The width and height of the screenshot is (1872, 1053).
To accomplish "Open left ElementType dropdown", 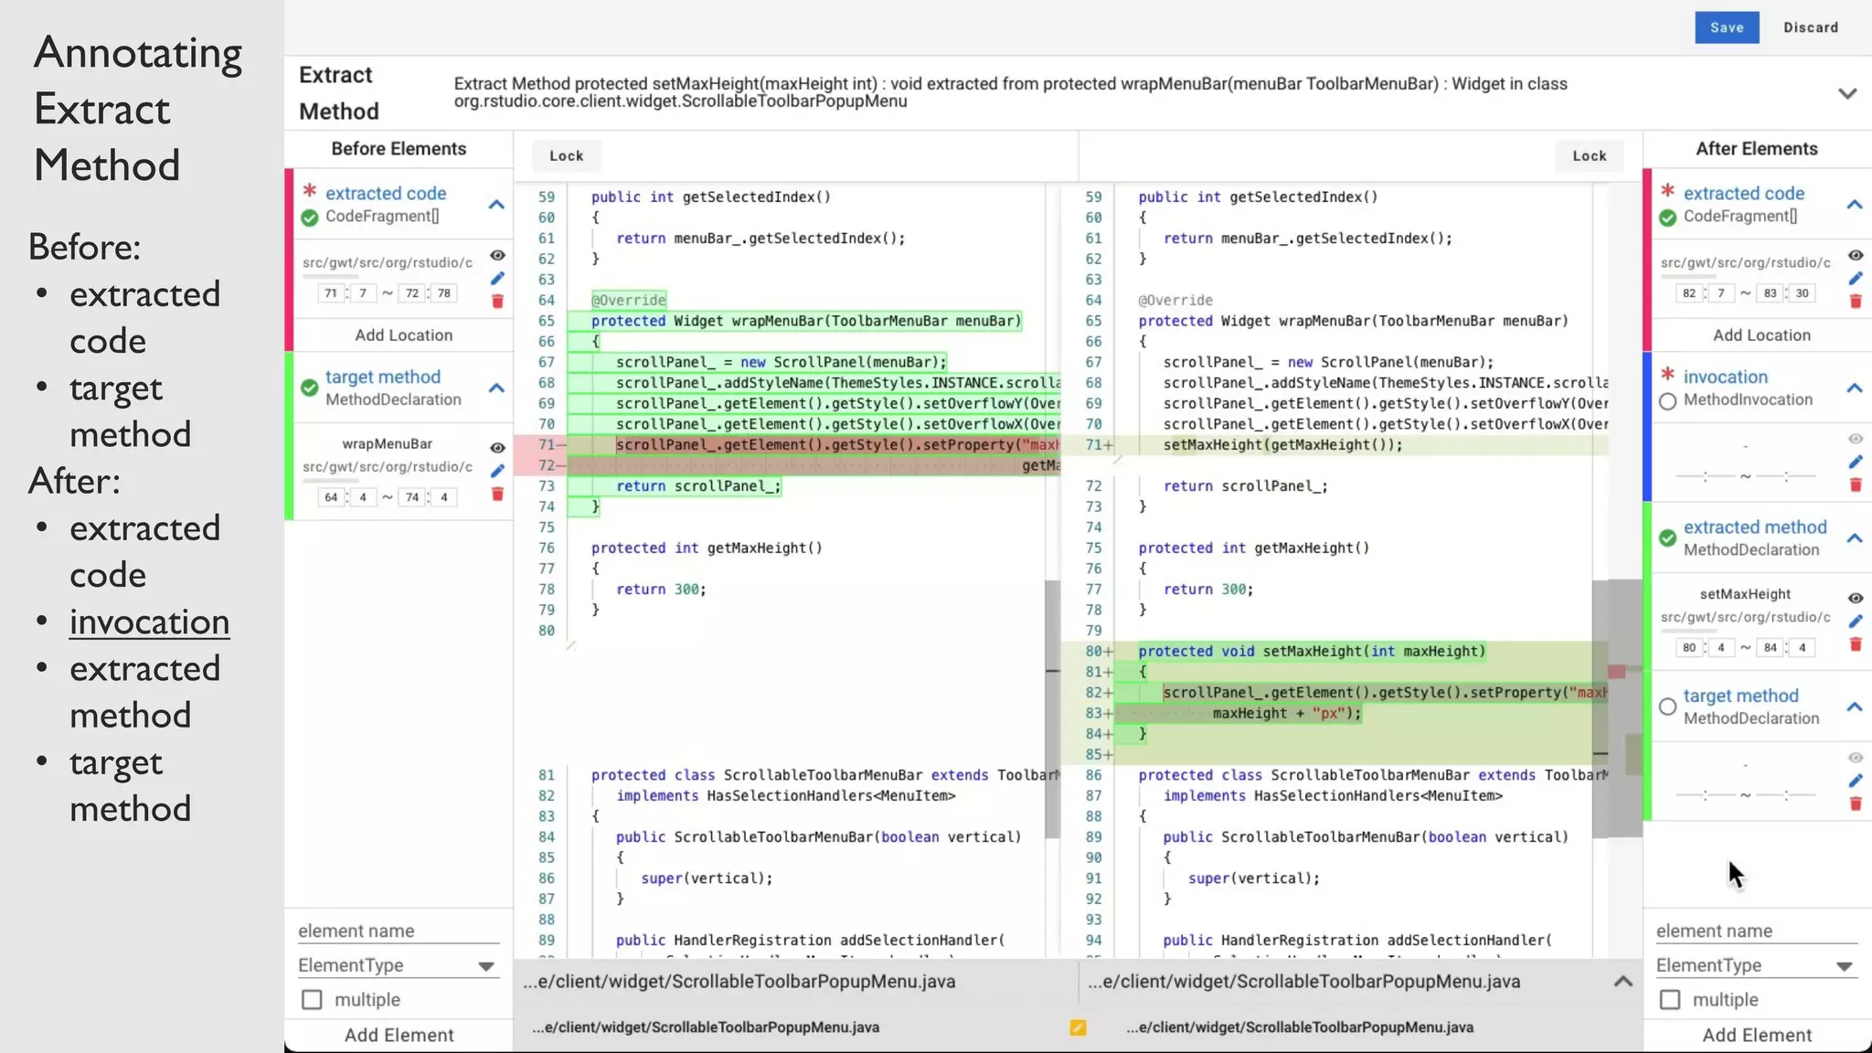I will pyautogui.click(x=399, y=965).
